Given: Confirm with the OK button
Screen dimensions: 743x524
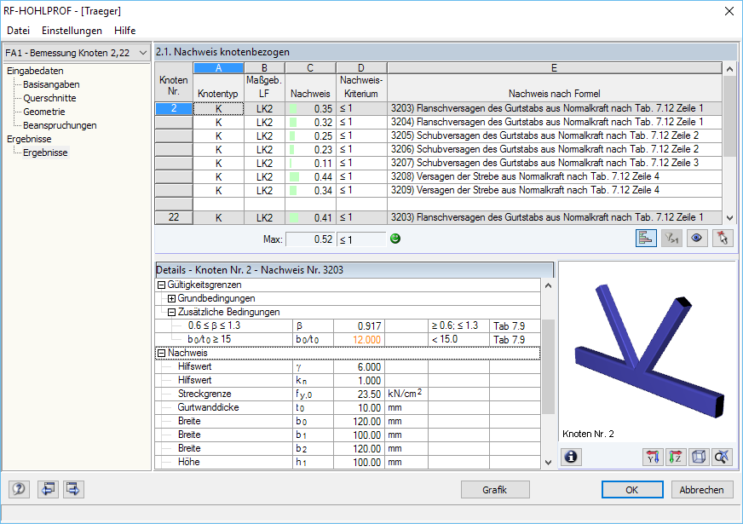Looking at the screenshot, I should [x=632, y=489].
